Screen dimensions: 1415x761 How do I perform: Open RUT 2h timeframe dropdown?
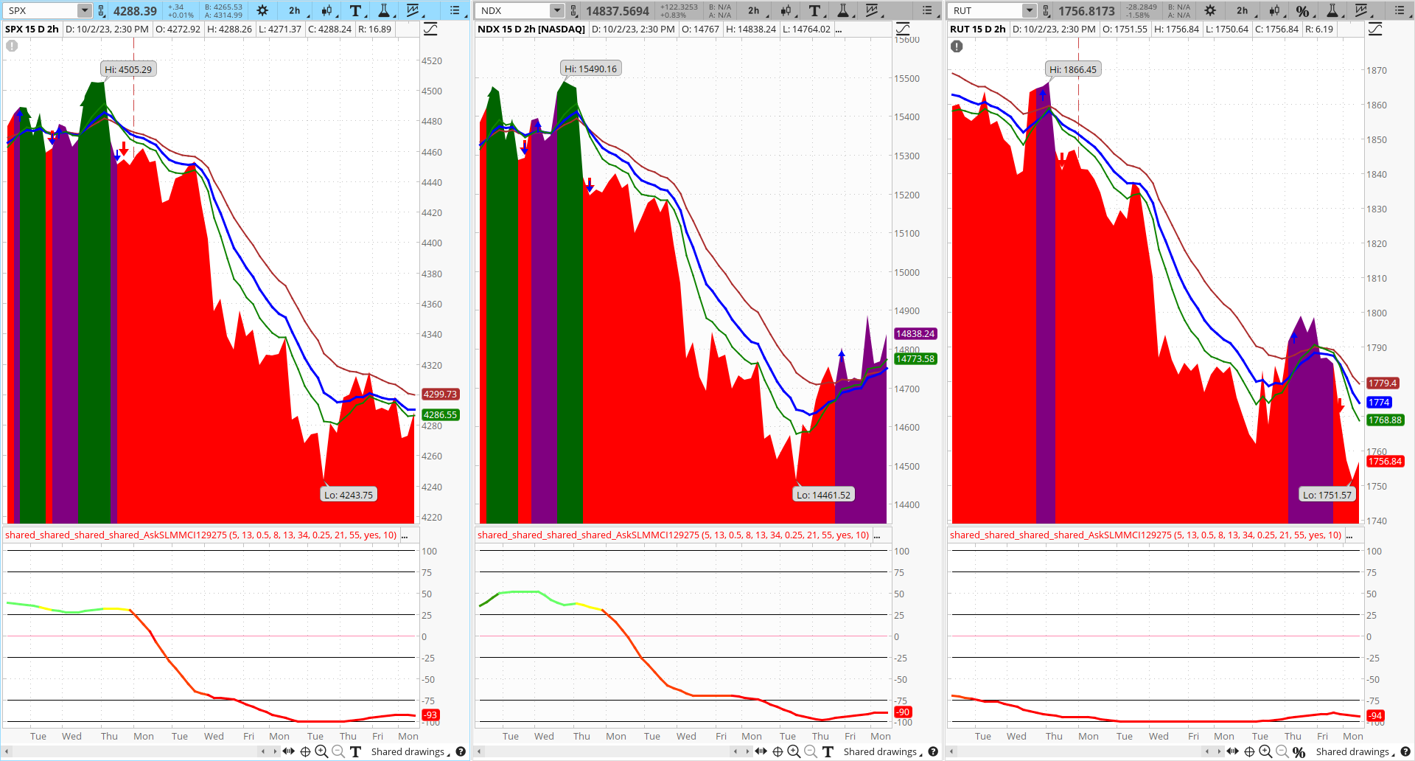[1244, 10]
